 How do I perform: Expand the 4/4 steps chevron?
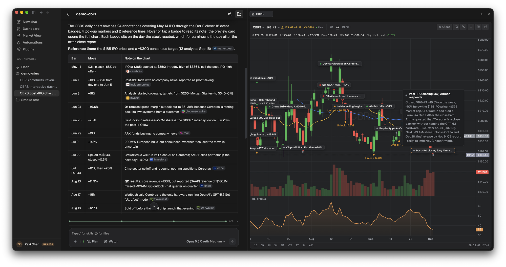(237, 221)
